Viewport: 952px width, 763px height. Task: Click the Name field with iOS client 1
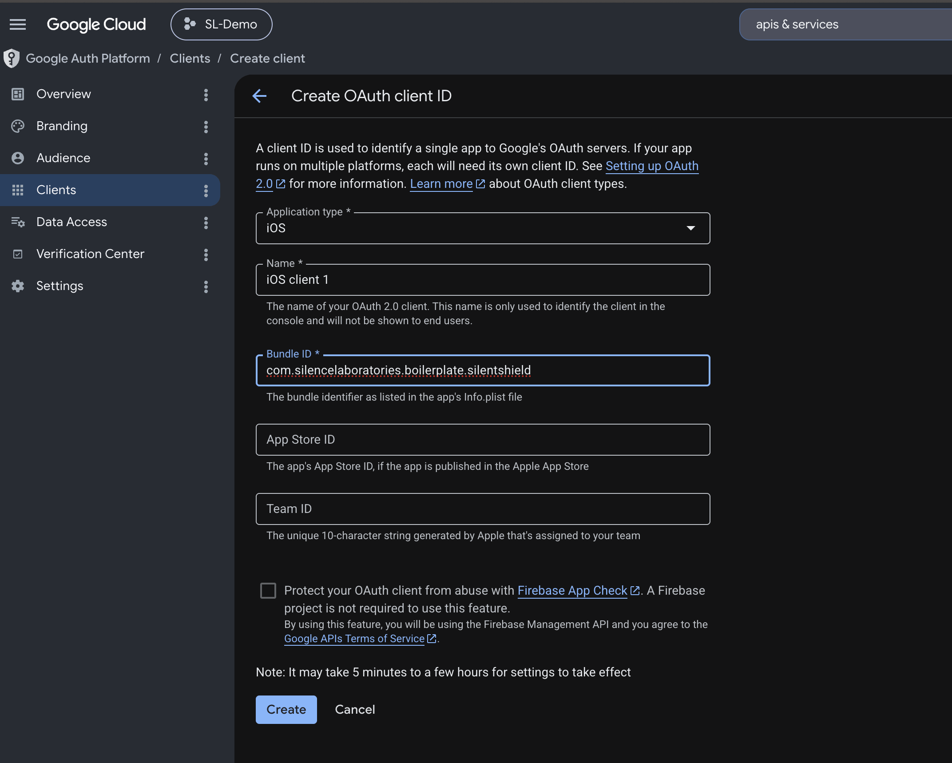[483, 280]
